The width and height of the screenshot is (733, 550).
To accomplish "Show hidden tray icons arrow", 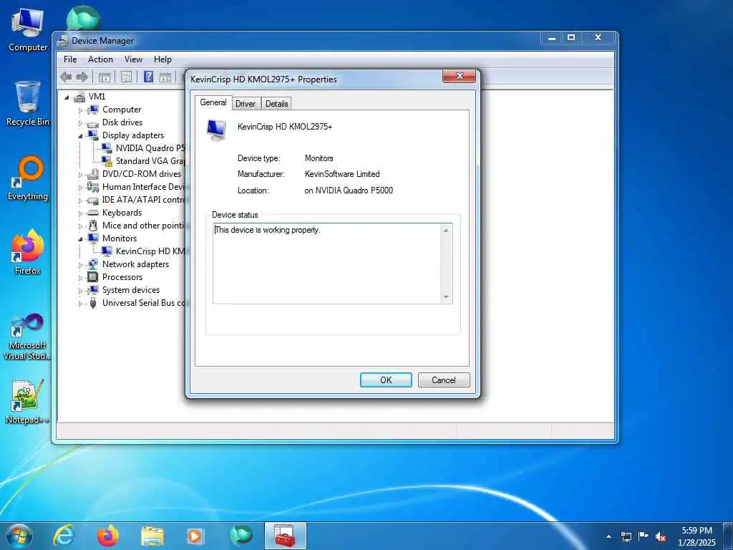I will (x=608, y=536).
